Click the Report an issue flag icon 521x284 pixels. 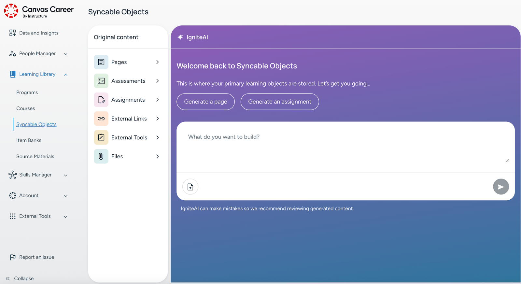tap(12, 257)
